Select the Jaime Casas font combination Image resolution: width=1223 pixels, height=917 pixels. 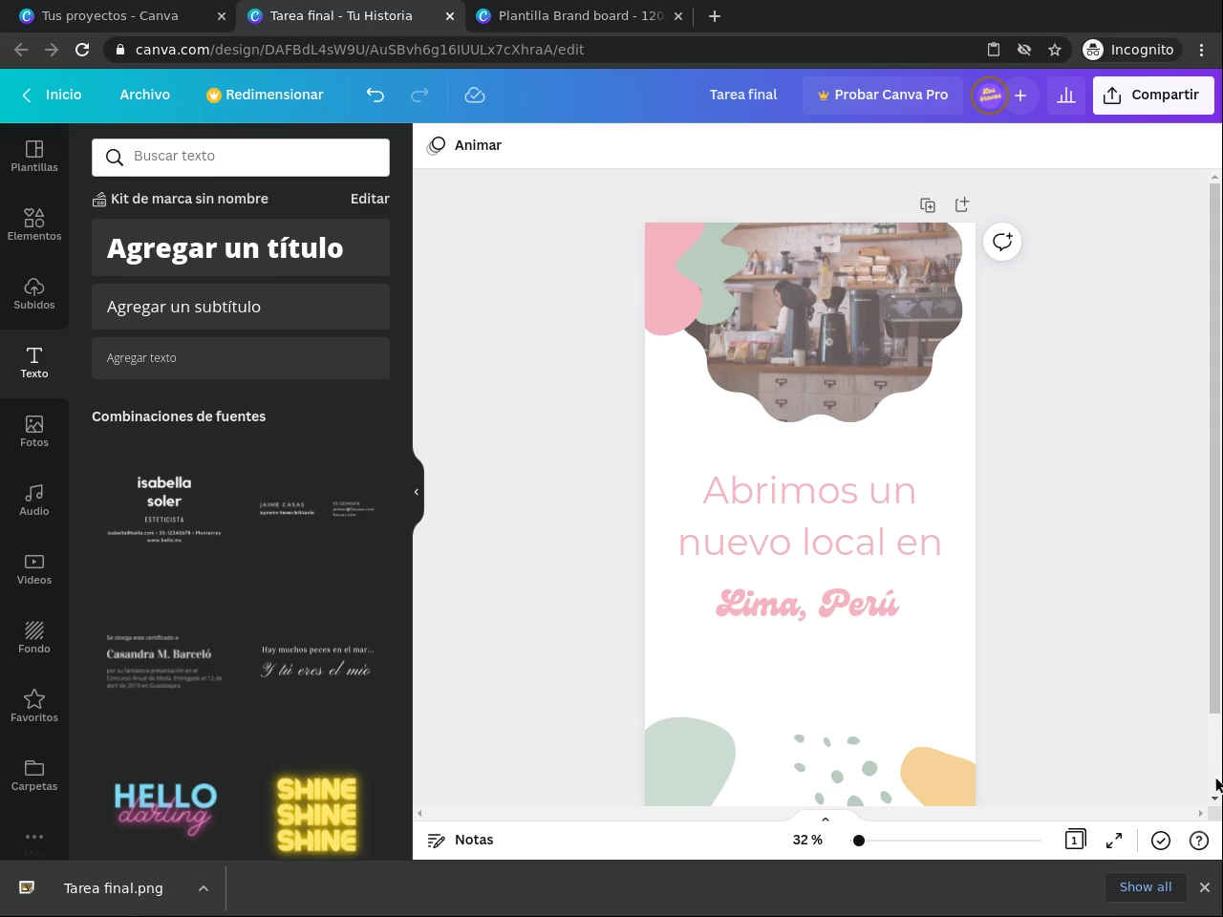click(x=317, y=507)
